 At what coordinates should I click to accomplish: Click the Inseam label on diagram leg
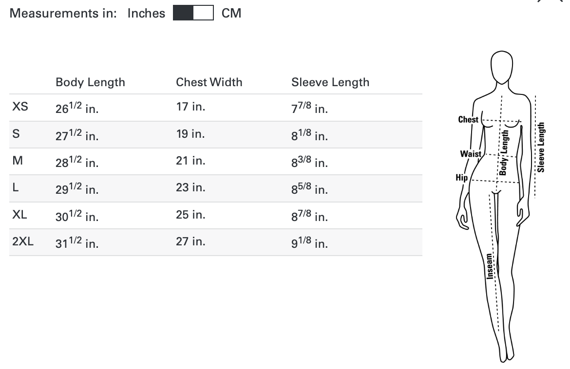tap(490, 266)
